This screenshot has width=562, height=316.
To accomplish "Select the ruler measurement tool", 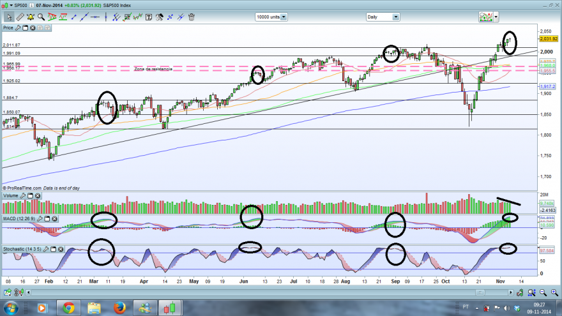I will (x=20, y=17).
